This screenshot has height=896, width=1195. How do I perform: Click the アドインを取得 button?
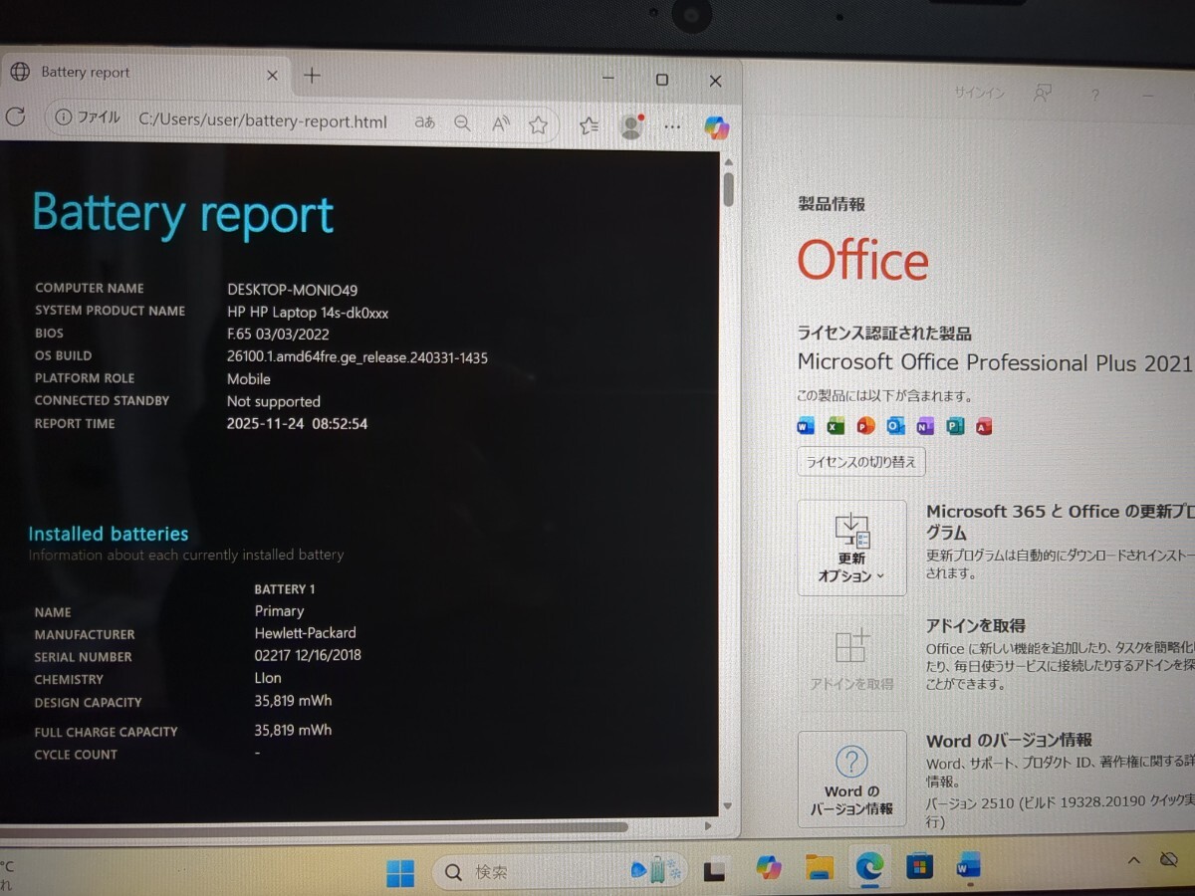(851, 657)
